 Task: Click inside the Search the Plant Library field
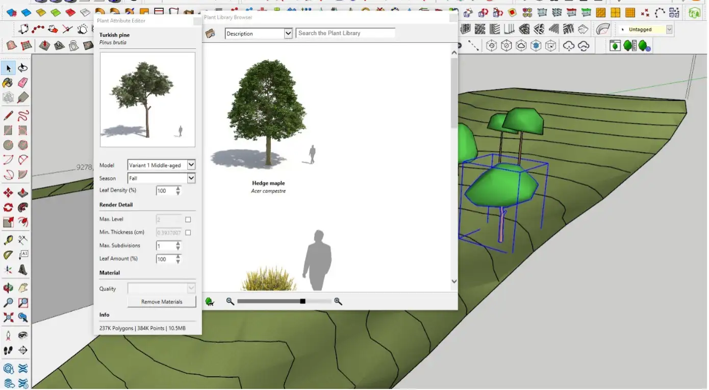coord(345,33)
